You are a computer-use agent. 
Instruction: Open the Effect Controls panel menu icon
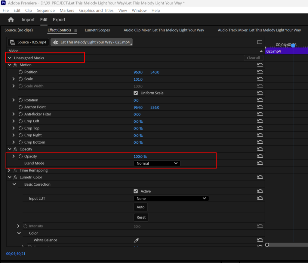[x=76, y=30]
